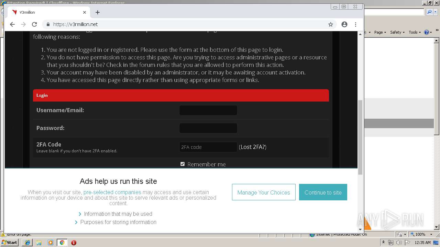Click the red shield taskbar icon

(74, 243)
